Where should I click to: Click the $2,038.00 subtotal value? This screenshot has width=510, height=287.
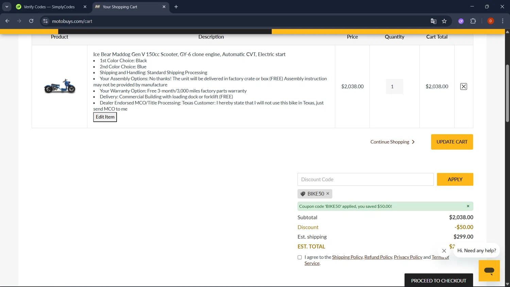461,217
